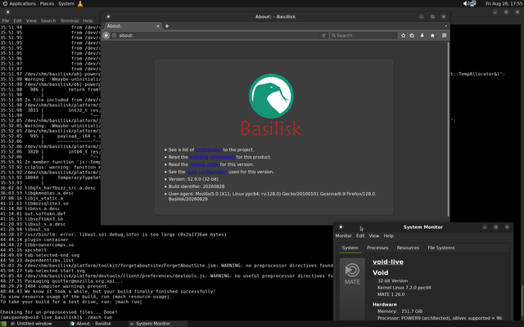
Task: Click the browser Search input field
Action: click(x=364, y=35)
